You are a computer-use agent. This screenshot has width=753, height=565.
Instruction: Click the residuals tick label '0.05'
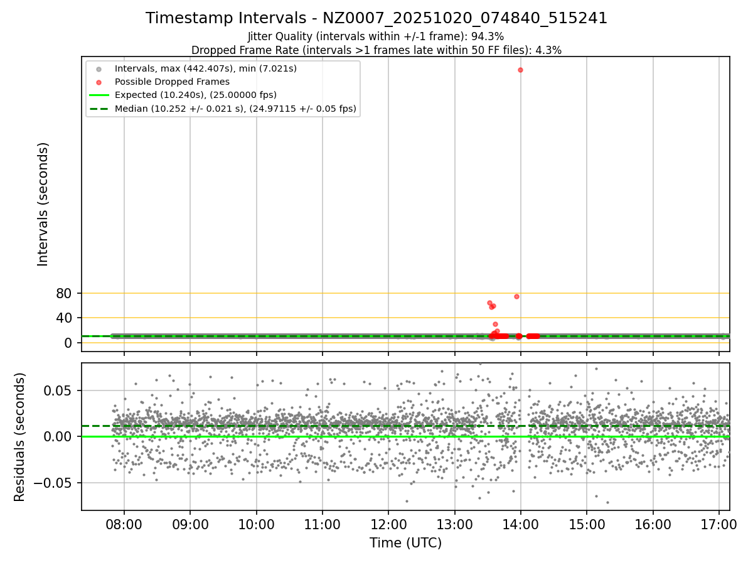(59, 390)
